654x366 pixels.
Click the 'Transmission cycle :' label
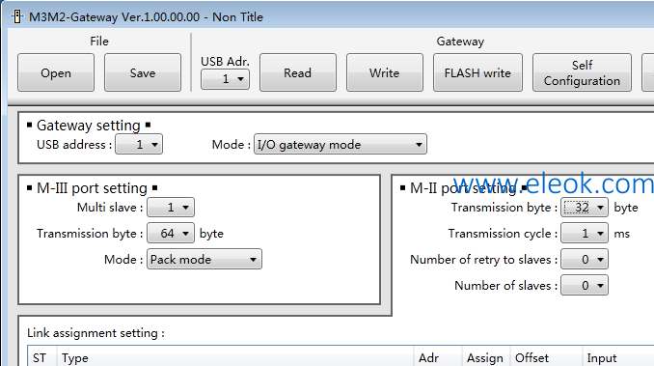tap(503, 234)
